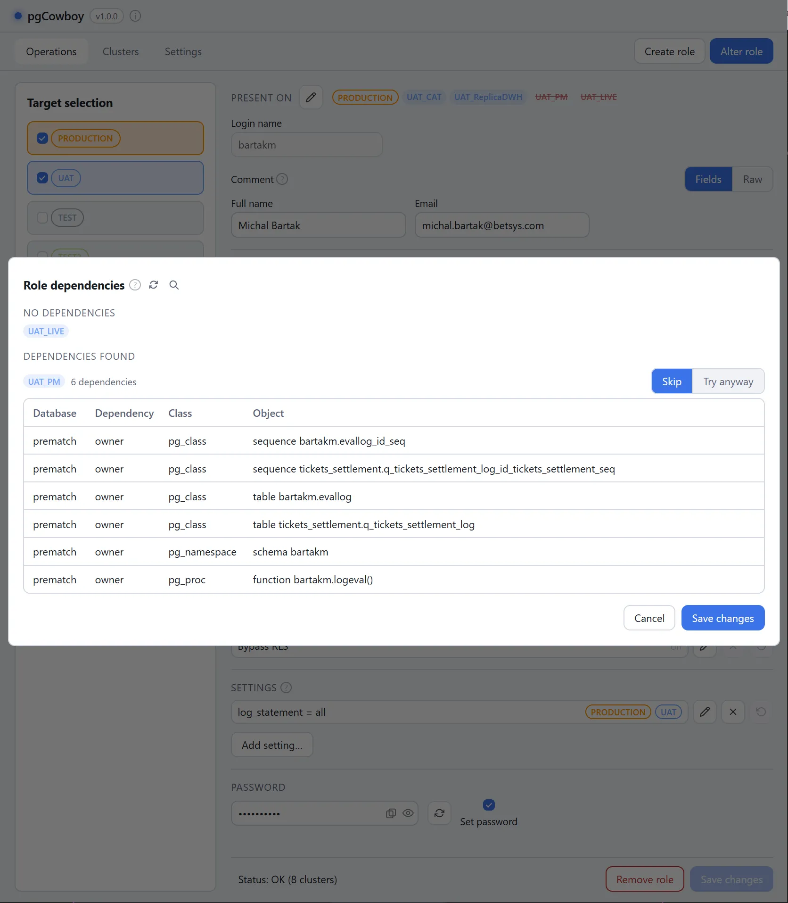This screenshot has width=788, height=903.
Task: Toggle the UAT target checkbox
Action: click(x=42, y=178)
